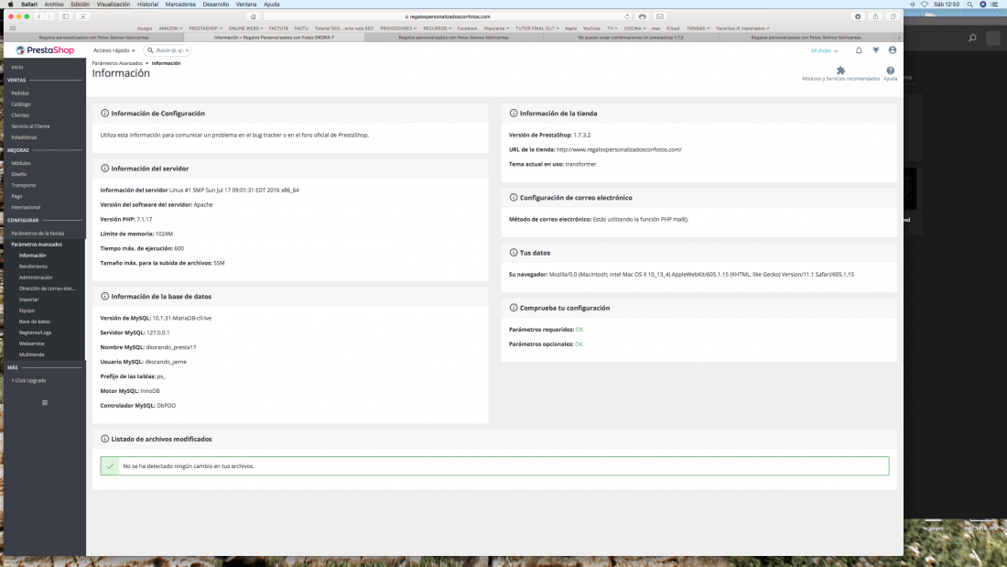Open Spotlight search in menu bar

pos(969,4)
